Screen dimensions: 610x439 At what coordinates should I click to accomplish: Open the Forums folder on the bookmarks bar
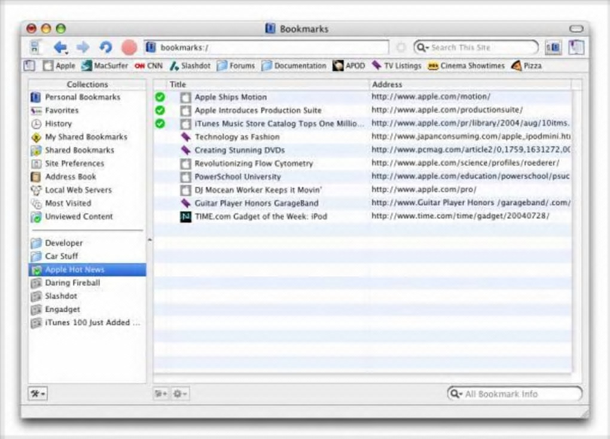[x=236, y=66]
